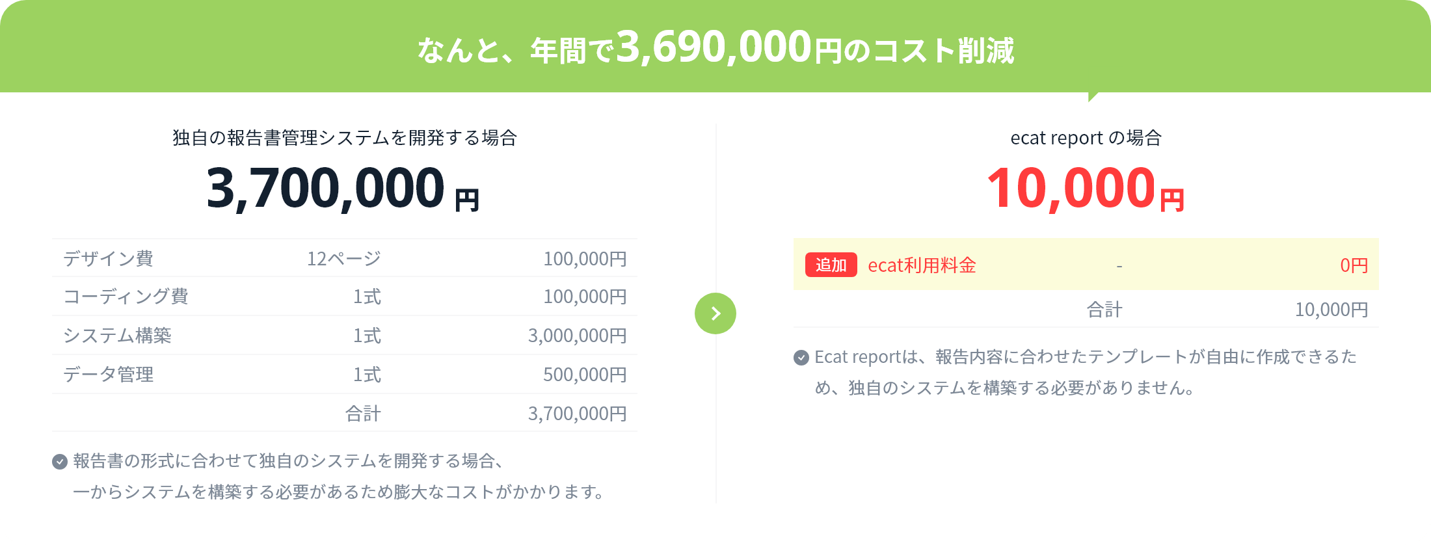
Task: Click the 3,000,000円 system cost amount
Action: pos(578,336)
